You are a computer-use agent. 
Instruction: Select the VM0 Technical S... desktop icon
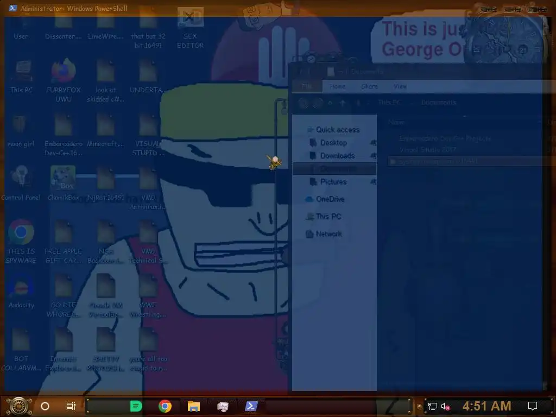(148, 242)
